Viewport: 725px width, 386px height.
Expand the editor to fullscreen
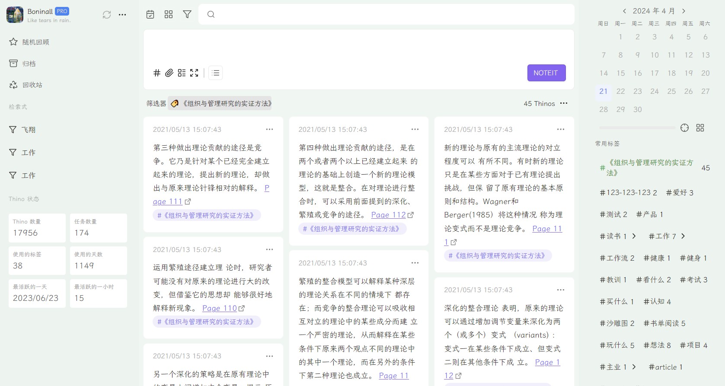194,73
